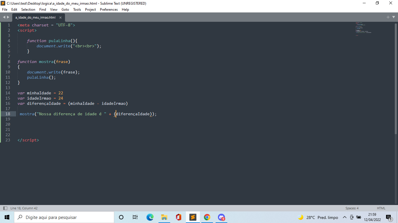This screenshot has height=223, width=398.
Task: Open the File menu
Action: click(x=5, y=10)
